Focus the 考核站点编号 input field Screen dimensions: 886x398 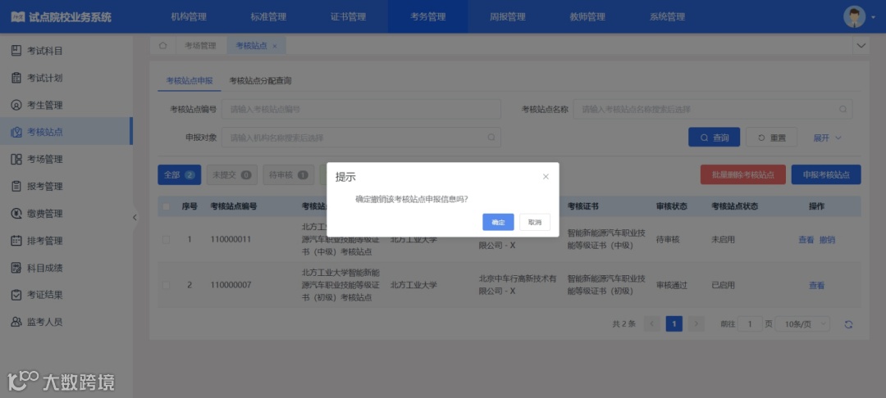(x=361, y=110)
